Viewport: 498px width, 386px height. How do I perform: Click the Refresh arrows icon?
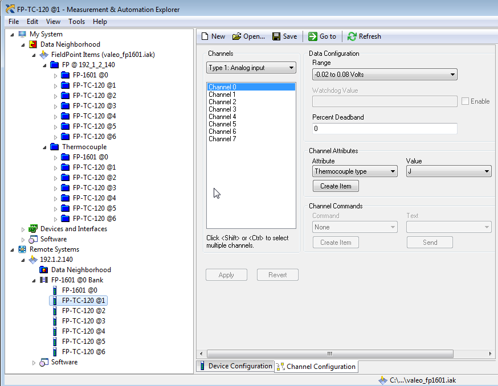pos(352,36)
